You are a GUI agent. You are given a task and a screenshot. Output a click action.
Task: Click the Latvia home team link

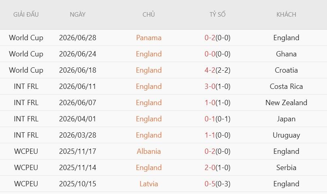[x=149, y=184]
